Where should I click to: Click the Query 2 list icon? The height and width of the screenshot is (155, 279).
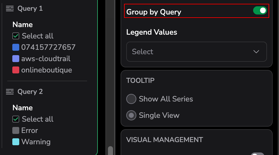tap(10, 92)
